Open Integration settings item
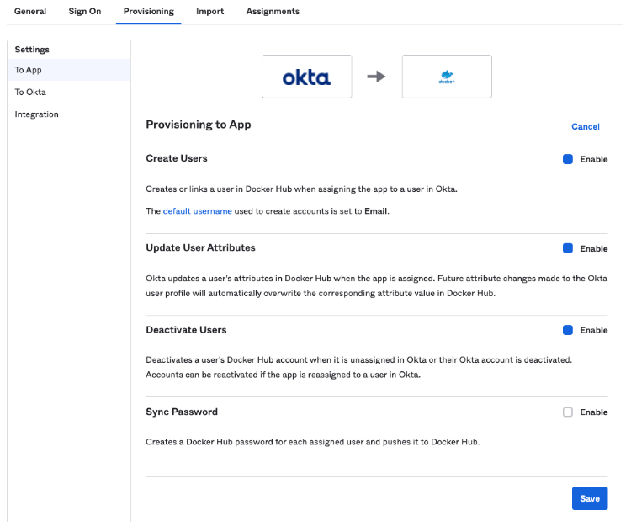Screen dimensions: 631x532 (69, 114)
